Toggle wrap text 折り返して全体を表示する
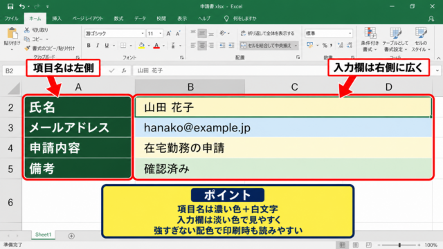The height and width of the screenshot is (249, 443). [x=268, y=33]
